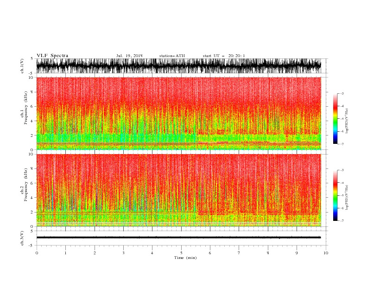The width and height of the screenshot is (367, 284).
Task: Click the "ch.3(V)" axis label
Action: pos(22,238)
